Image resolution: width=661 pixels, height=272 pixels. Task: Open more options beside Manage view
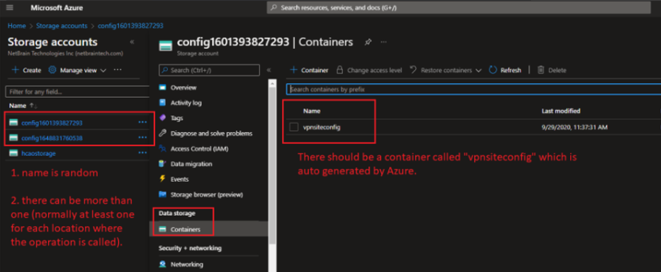[x=118, y=70]
